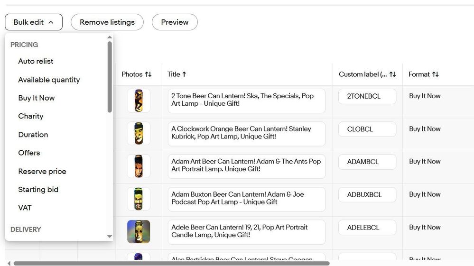This screenshot has height=266, width=474.
Task: Edit custom label ADAMBCL
Action: coord(367,162)
